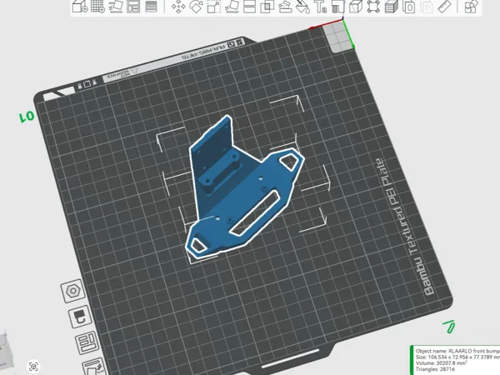Select the Cut tool
The image size is (500, 375).
pyautogui.click(x=249, y=7)
